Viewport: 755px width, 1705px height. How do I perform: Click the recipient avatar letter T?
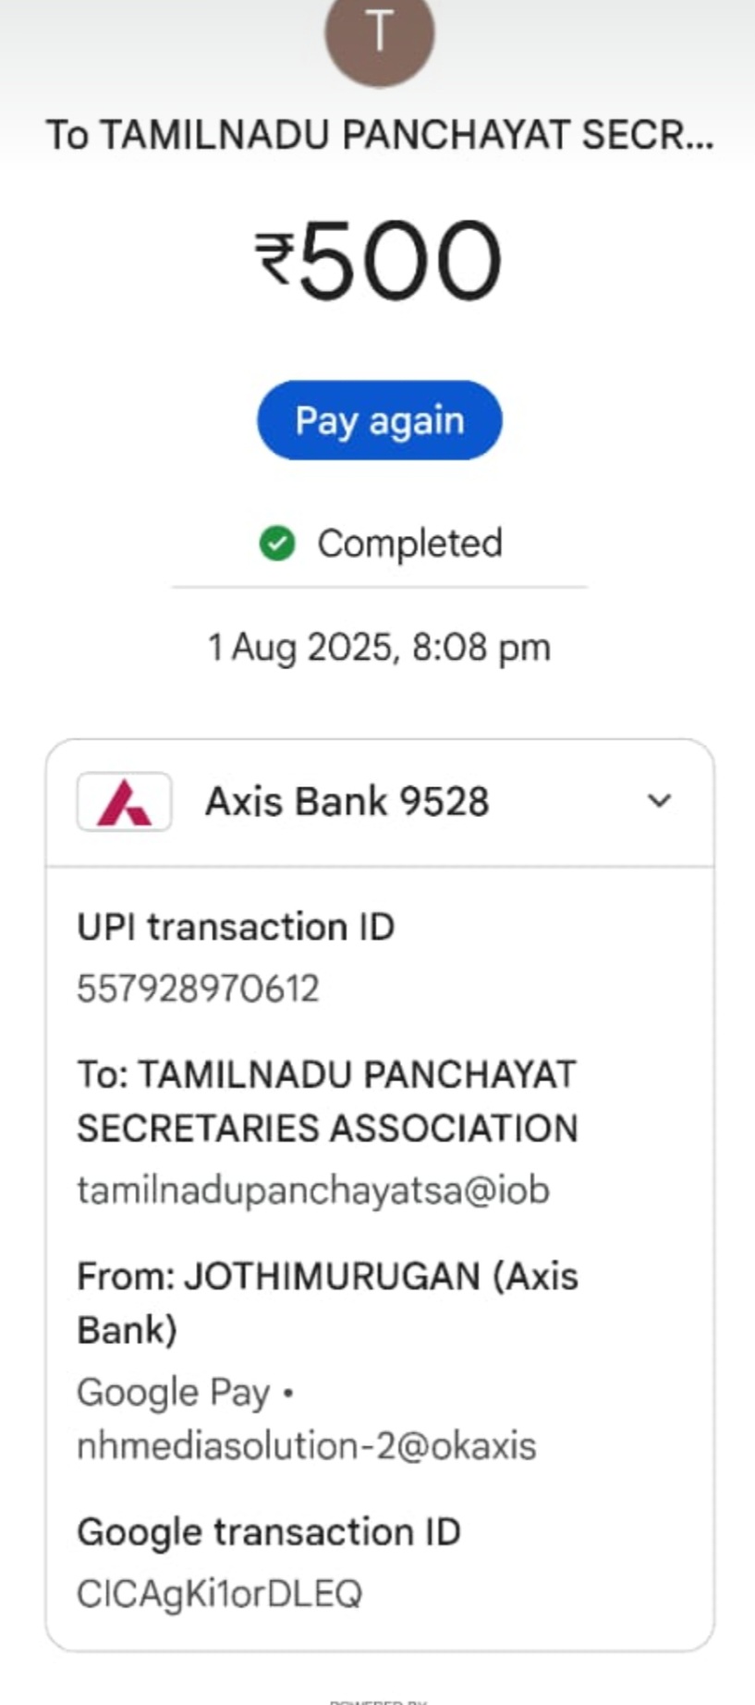pyautogui.click(x=379, y=33)
